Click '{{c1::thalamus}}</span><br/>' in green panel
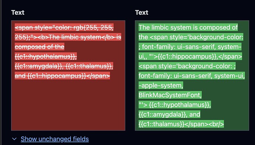Image resolution: width=255 pixels, height=145 pixels. click(x=181, y=124)
